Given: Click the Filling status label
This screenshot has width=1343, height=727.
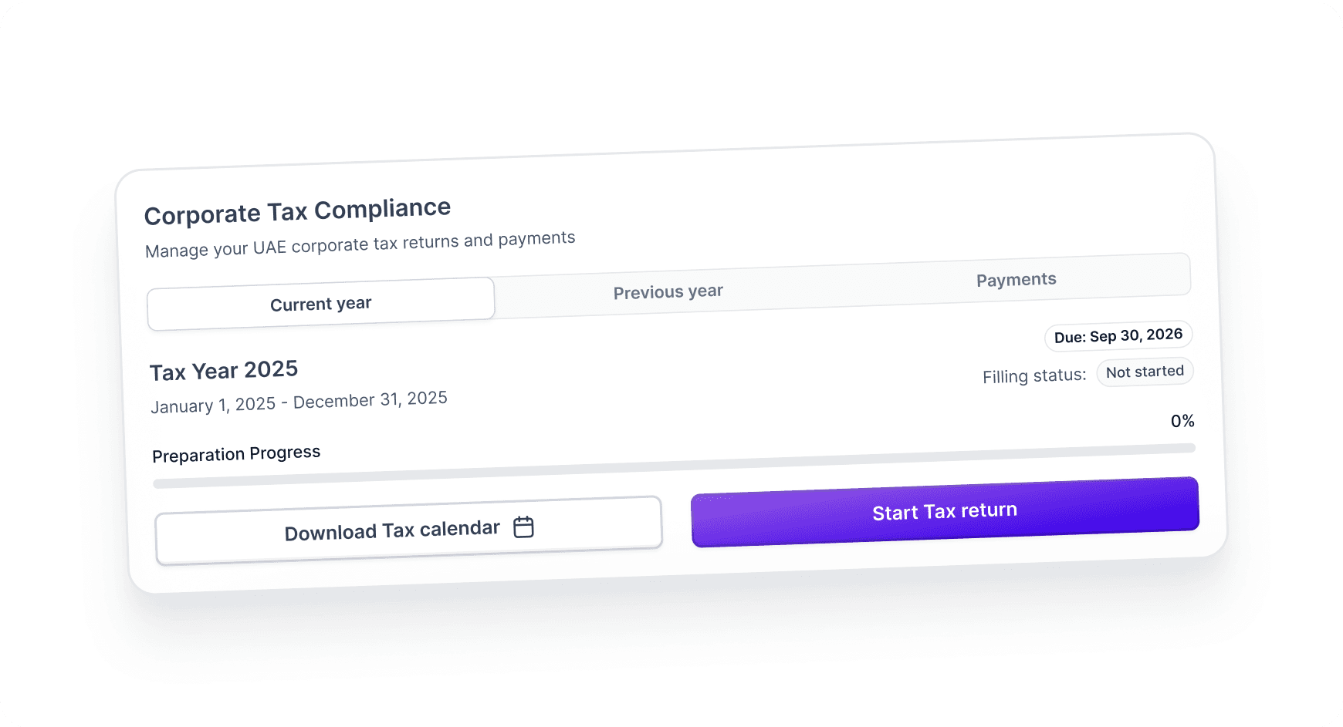Looking at the screenshot, I should pyautogui.click(x=1034, y=376).
